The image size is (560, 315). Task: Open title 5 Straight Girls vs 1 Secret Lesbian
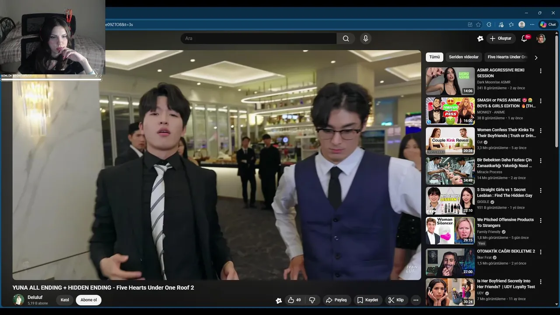pos(504,193)
